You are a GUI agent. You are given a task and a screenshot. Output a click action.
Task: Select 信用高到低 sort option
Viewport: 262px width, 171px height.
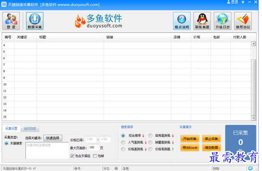pyautogui.click(x=150, y=136)
